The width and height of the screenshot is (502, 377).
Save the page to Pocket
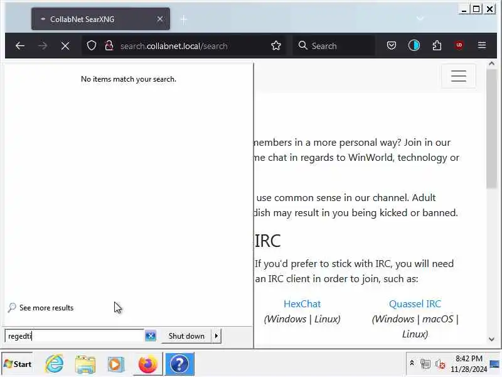[x=391, y=45]
